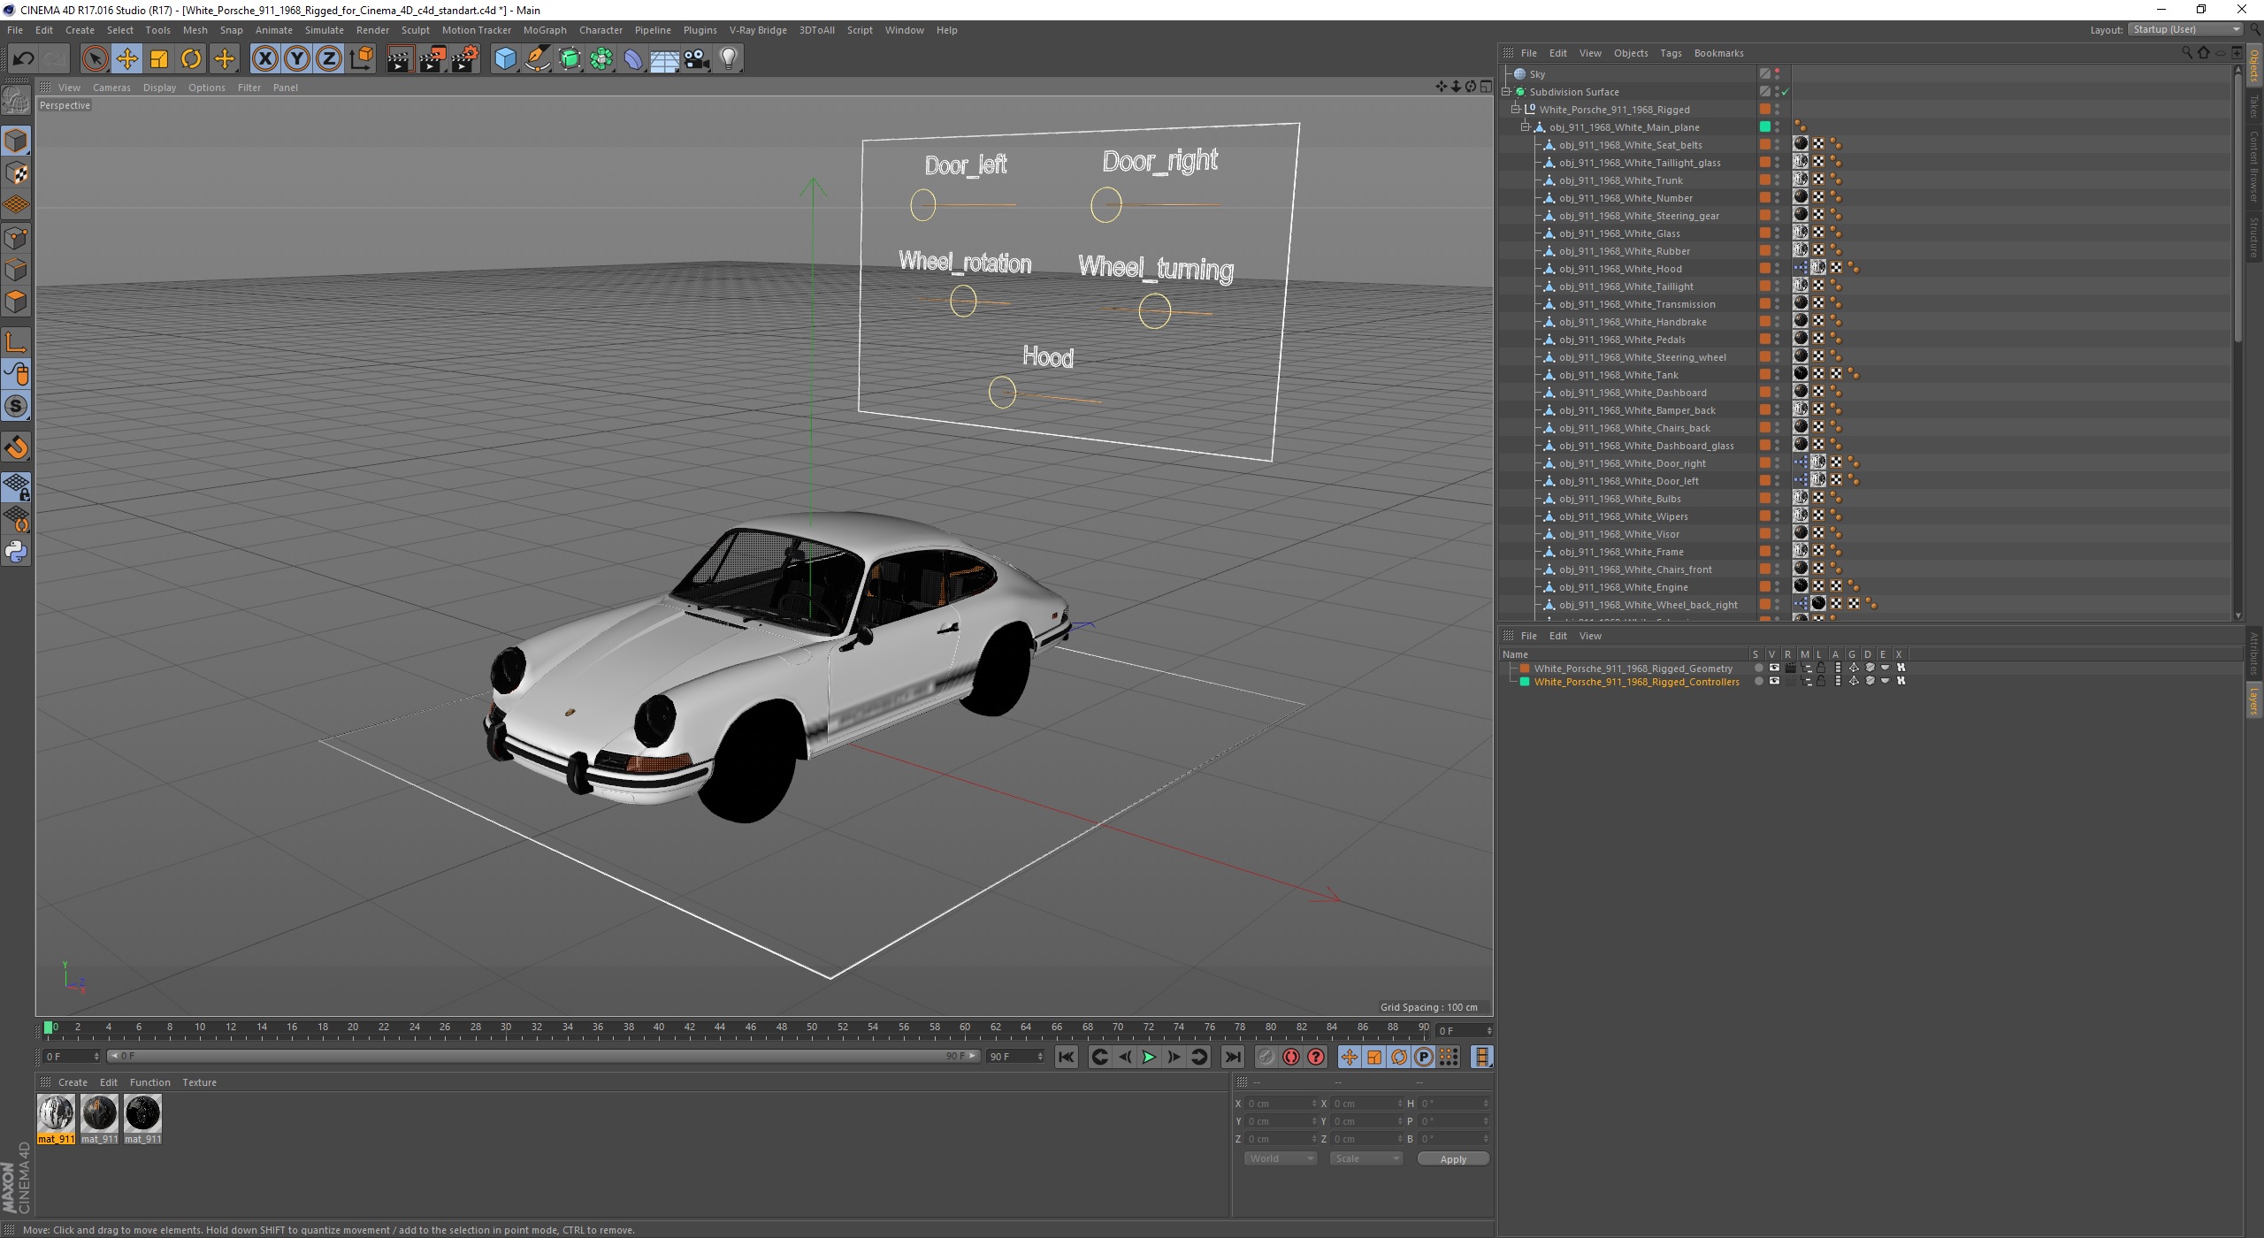
Task: Collapse obj_911_1968_White_Main_plane children
Action: (x=1526, y=127)
